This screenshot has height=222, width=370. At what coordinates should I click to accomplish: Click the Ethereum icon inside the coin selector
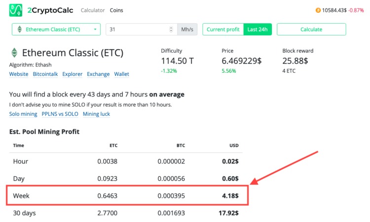coord(20,30)
